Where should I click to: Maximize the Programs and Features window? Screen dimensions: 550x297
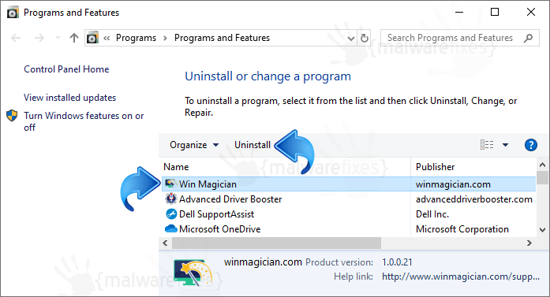pos(495,13)
